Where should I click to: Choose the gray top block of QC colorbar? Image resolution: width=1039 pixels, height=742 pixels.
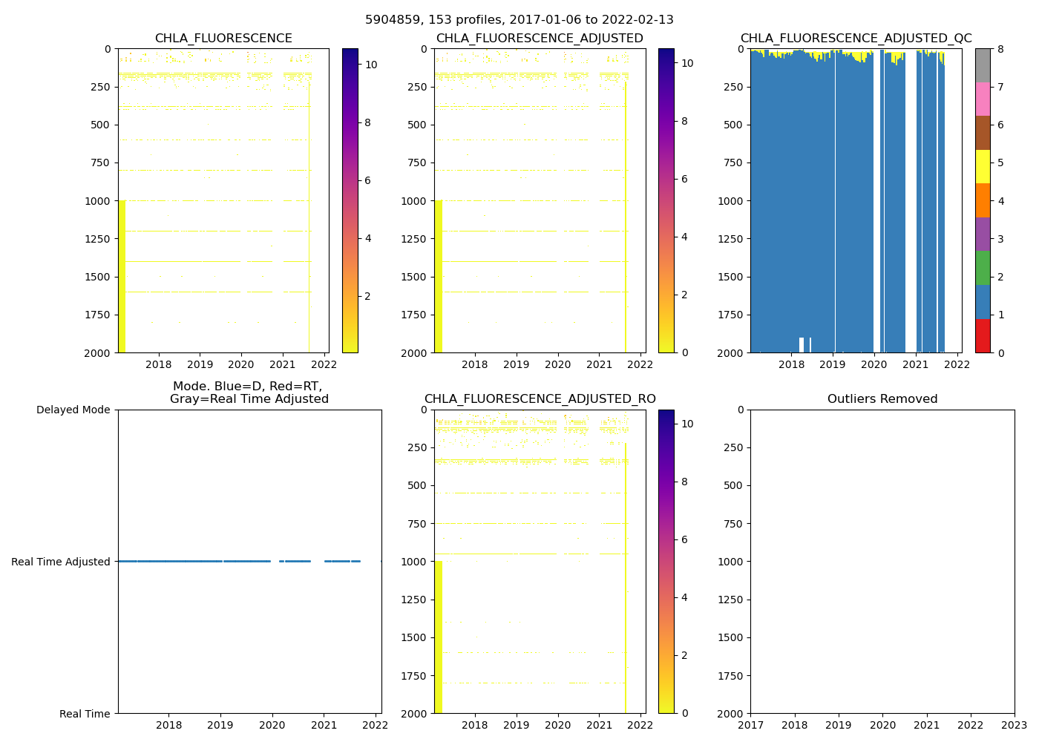[983, 65]
